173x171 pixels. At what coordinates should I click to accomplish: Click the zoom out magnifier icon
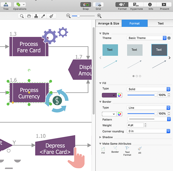(68, 16)
